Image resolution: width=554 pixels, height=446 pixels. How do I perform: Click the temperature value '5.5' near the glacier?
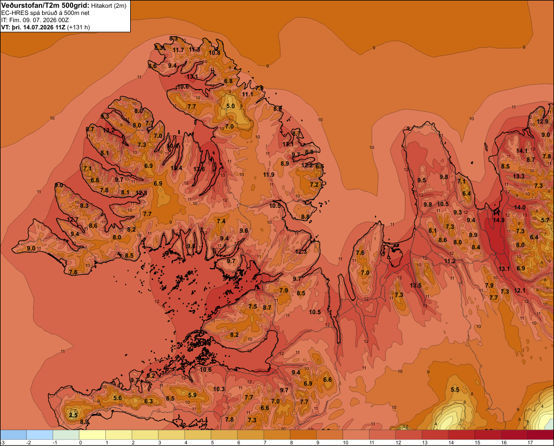pos(455,389)
